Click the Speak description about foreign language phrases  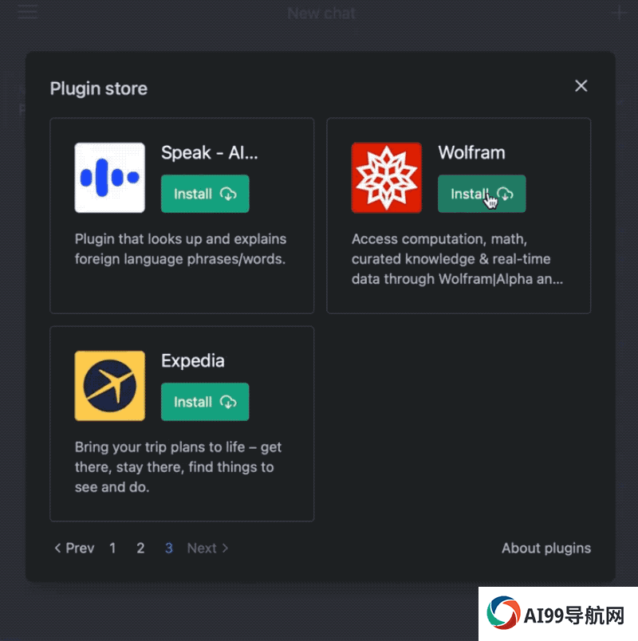click(180, 249)
